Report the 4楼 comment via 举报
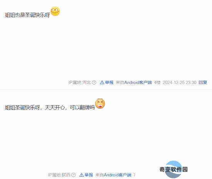Image resolution: width=212 pixels, height=179 pixels. coord(109,83)
